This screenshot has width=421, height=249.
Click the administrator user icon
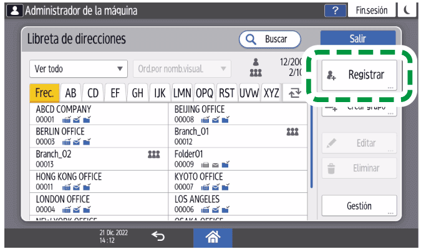tap(13, 11)
